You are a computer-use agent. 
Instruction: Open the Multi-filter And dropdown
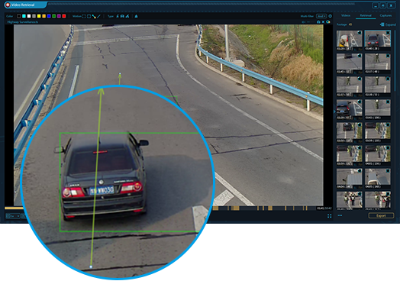[321, 16]
